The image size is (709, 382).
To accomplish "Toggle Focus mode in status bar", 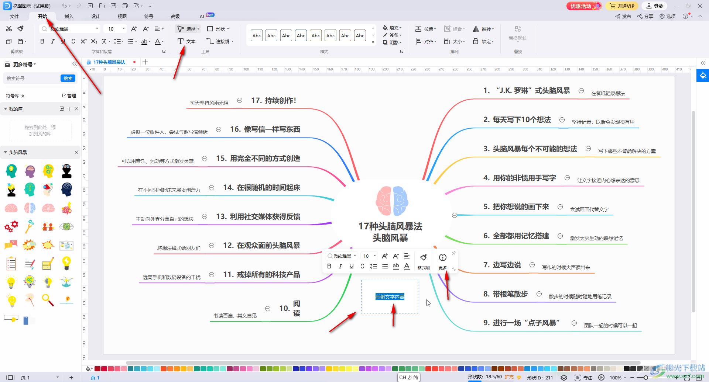I will pos(583,378).
